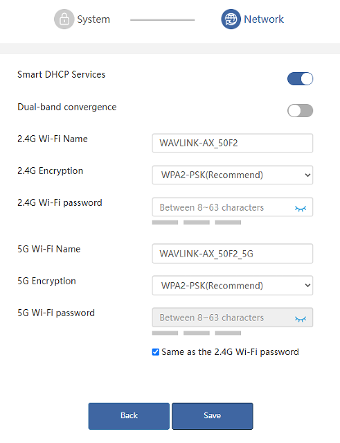The width and height of the screenshot is (340, 443).
Task: Enable Dual-band convergence switch
Action: 301,110
